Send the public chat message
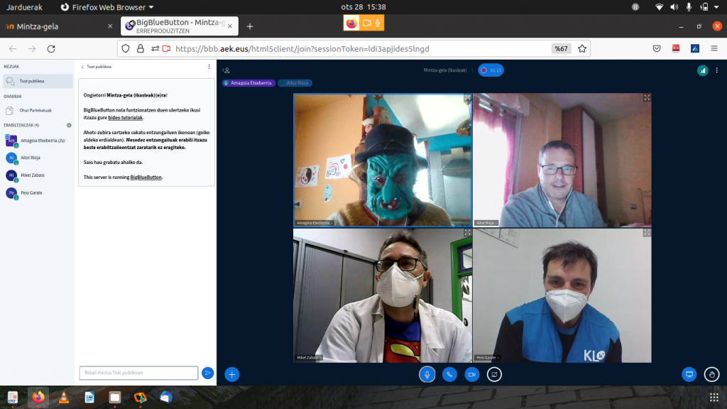Image resolution: width=727 pixels, height=409 pixels. point(207,373)
